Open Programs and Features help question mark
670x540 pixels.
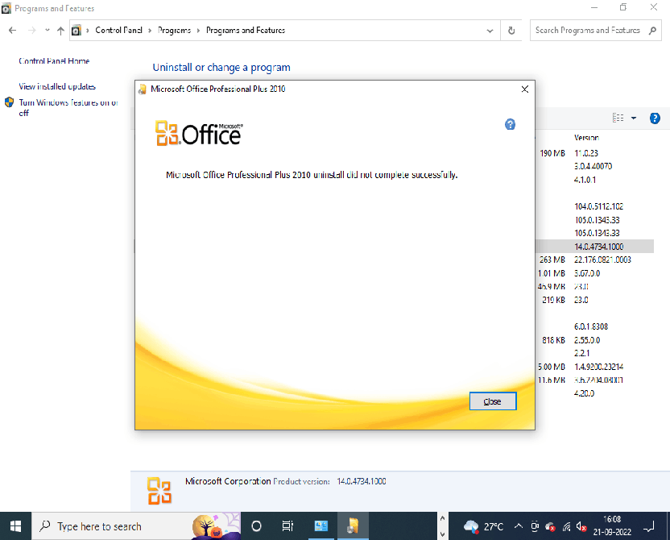[655, 118]
